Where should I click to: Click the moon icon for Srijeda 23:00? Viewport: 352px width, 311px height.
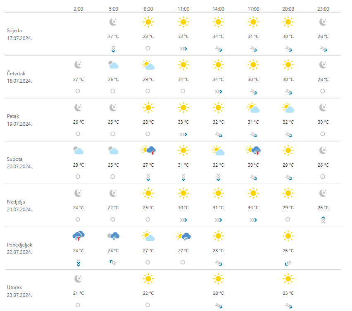pos(323,22)
